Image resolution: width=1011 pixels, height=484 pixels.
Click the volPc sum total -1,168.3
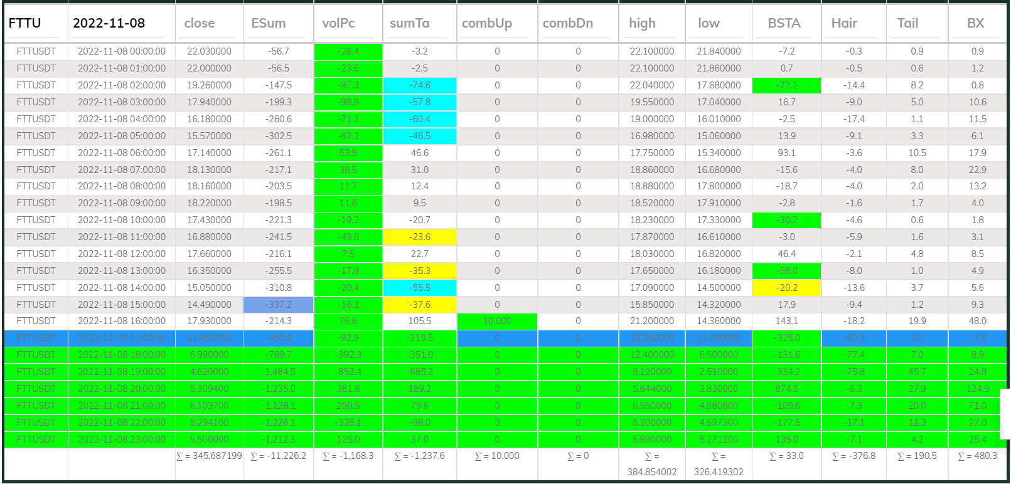click(348, 456)
